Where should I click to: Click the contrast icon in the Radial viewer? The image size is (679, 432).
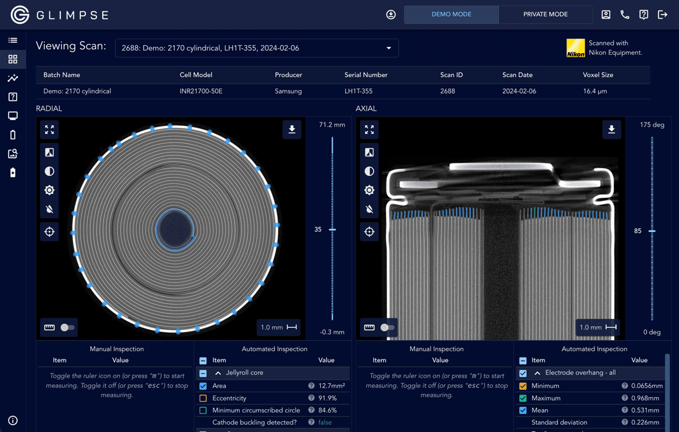pos(49,171)
